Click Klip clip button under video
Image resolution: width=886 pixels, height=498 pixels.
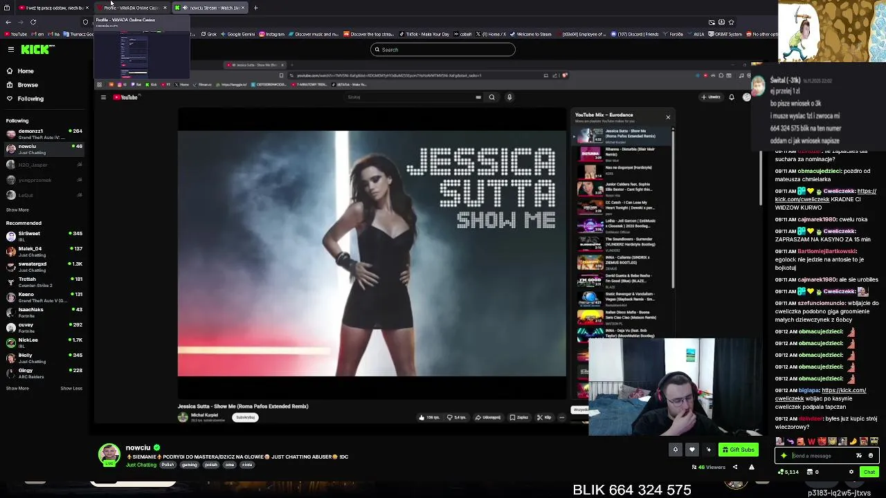point(545,417)
